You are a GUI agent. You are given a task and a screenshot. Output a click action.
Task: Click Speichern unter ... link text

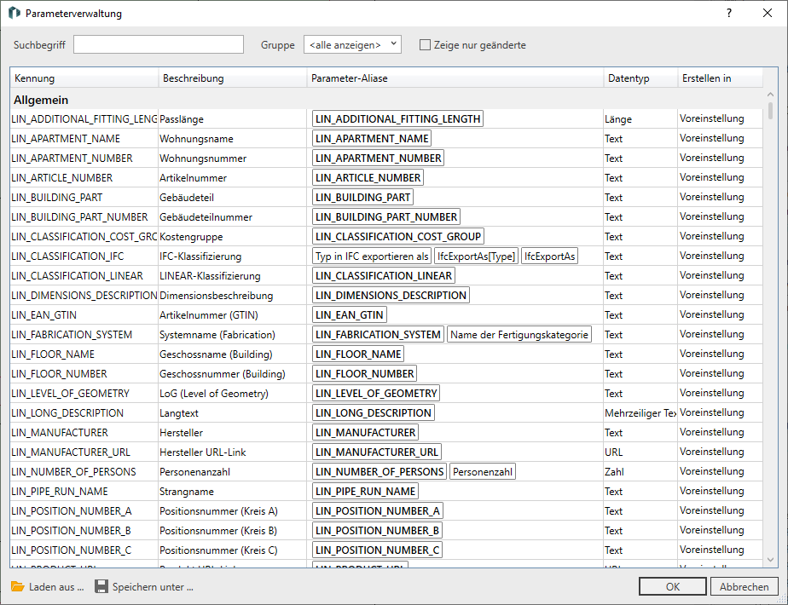coord(153,587)
